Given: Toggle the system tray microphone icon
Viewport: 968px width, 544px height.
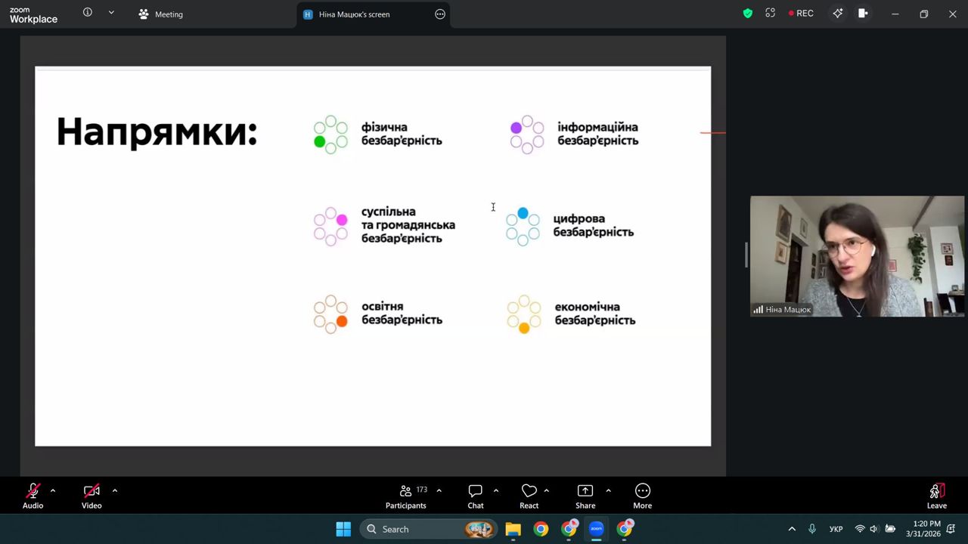Looking at the screenshot, I should [812, 529].
